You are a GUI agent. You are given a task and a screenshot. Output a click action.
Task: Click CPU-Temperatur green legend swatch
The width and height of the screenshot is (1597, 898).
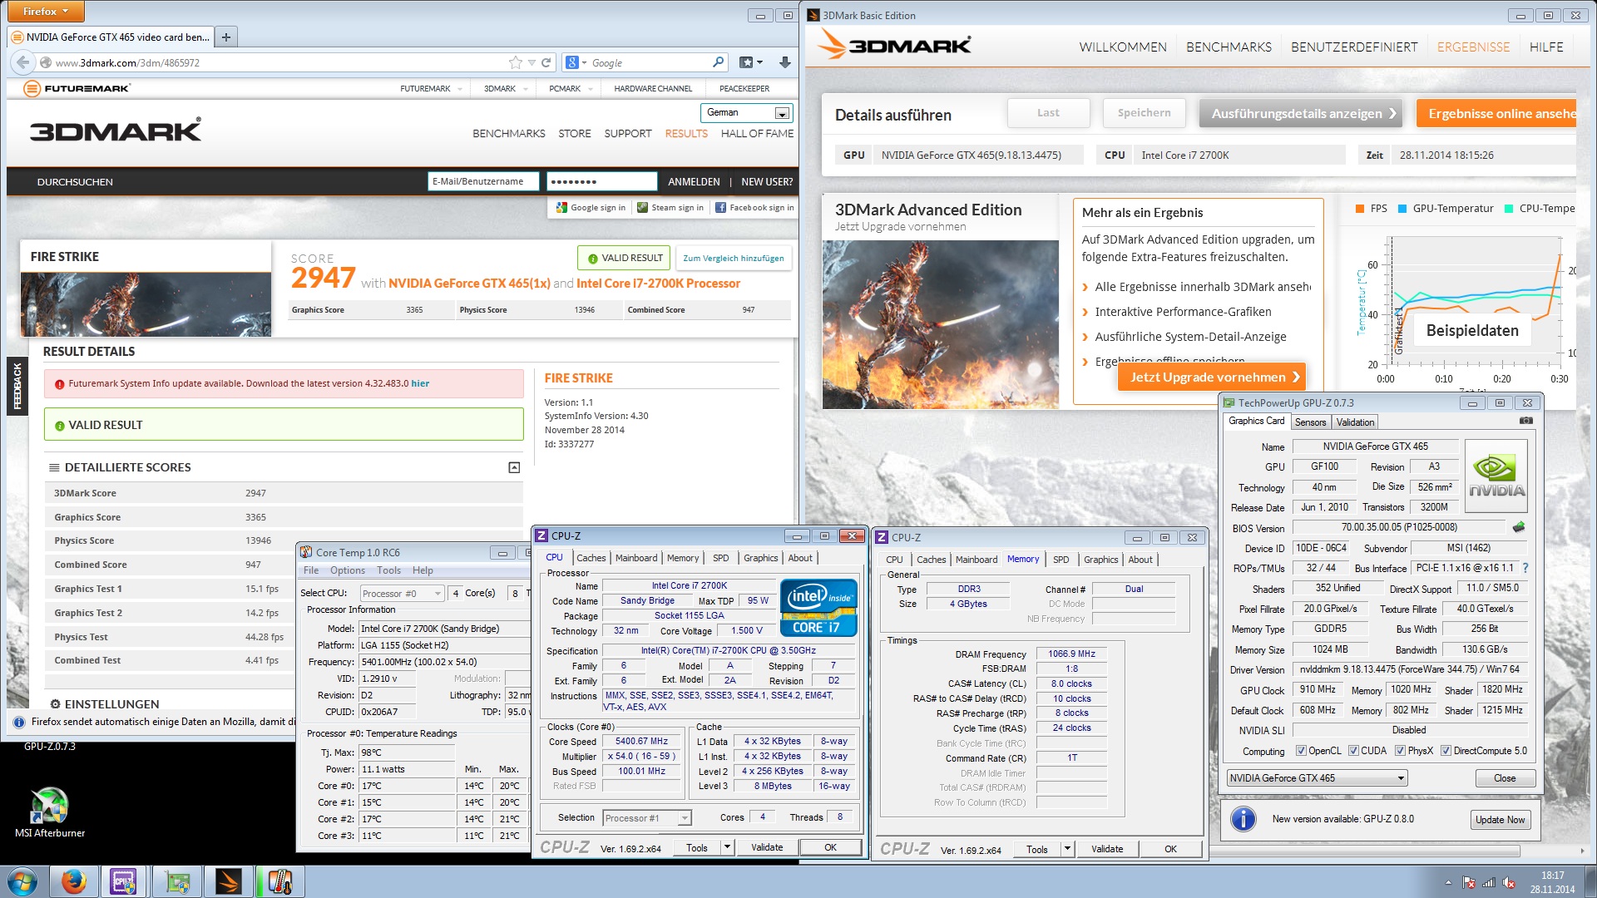point(1508,209)
